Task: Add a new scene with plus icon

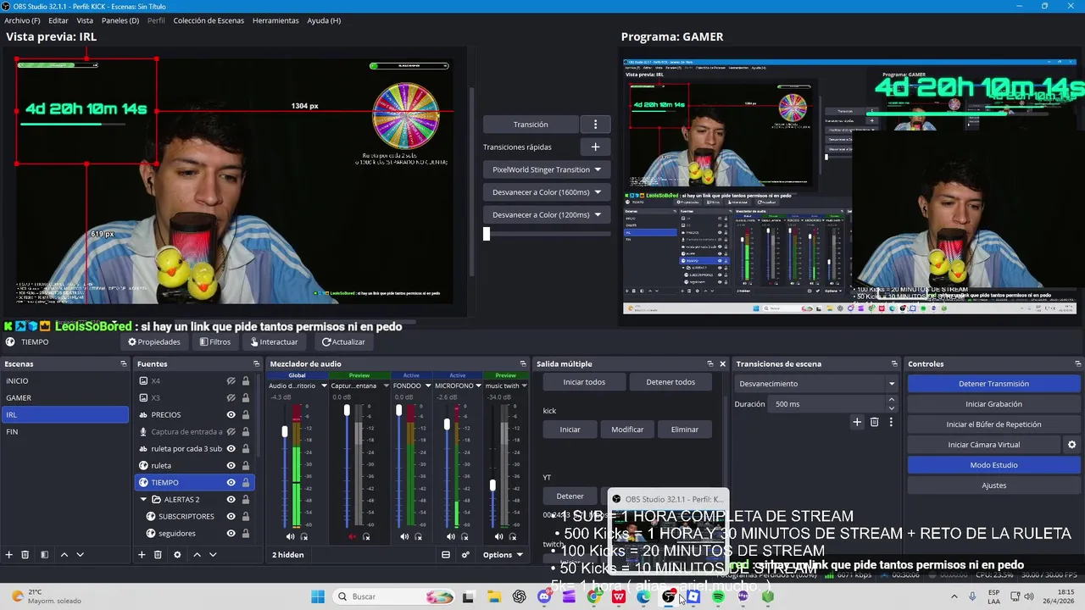Action: (x=9, y=555)
